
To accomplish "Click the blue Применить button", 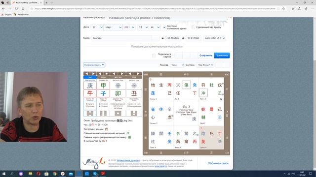I will click(x=222, y=56).
